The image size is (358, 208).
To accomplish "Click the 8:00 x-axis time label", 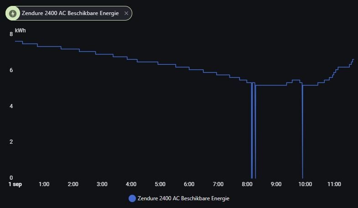I will (247, 184).
